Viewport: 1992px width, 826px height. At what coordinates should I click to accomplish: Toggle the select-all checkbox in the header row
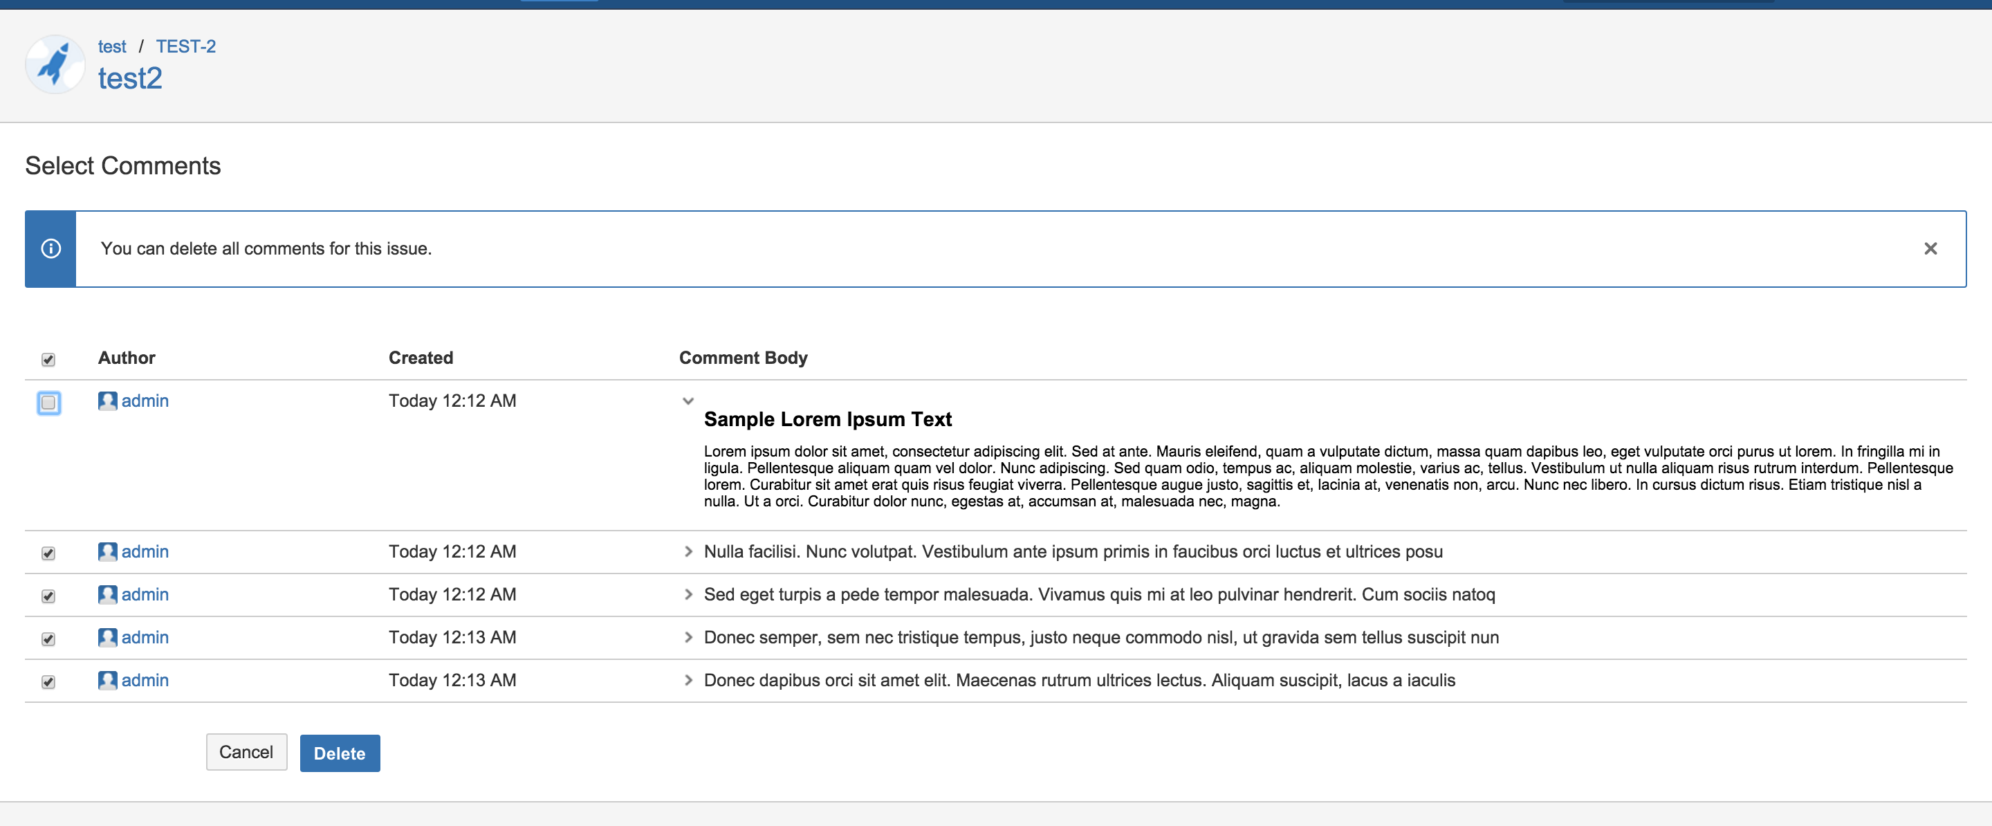click(48, 360)
